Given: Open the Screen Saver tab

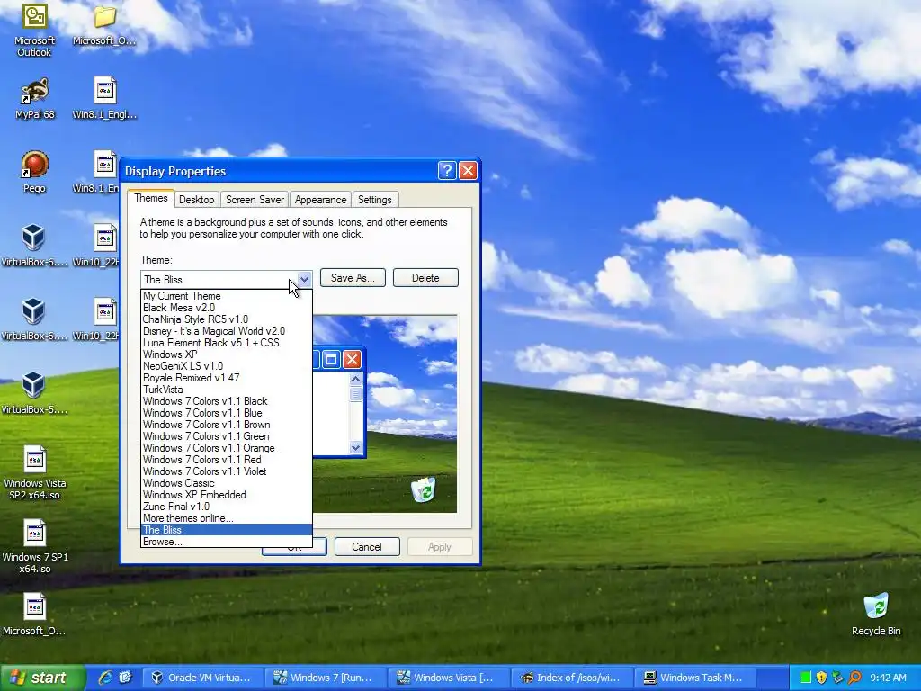Looking at the screenshot, I should (255, 199).
